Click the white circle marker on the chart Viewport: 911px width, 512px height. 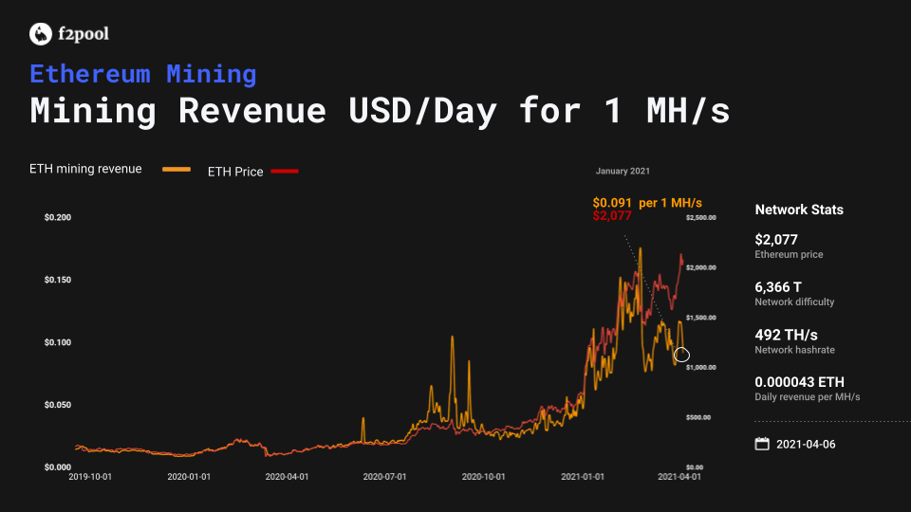pyautogui.click(x=681, y=354)
